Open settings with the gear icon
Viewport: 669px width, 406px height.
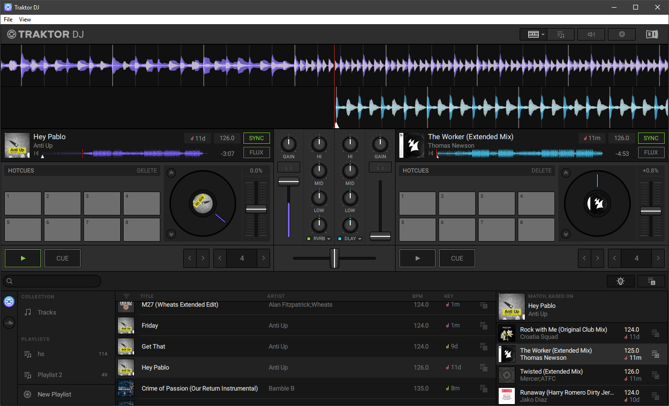[622, 34]
